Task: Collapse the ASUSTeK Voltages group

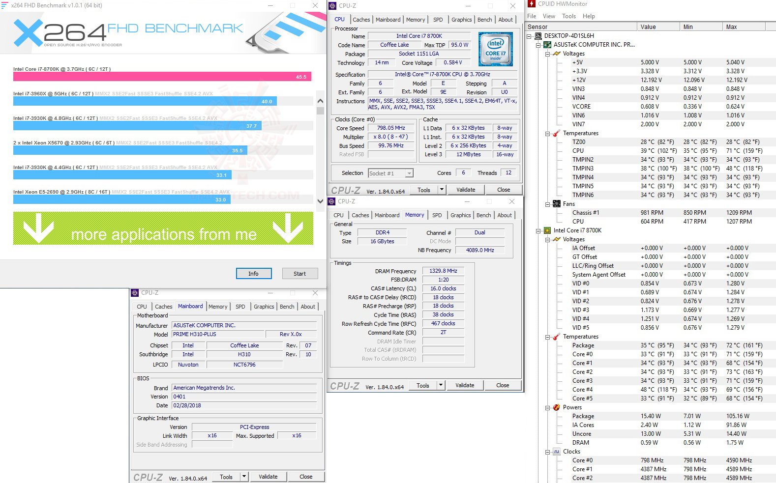Action: (547, 54)
